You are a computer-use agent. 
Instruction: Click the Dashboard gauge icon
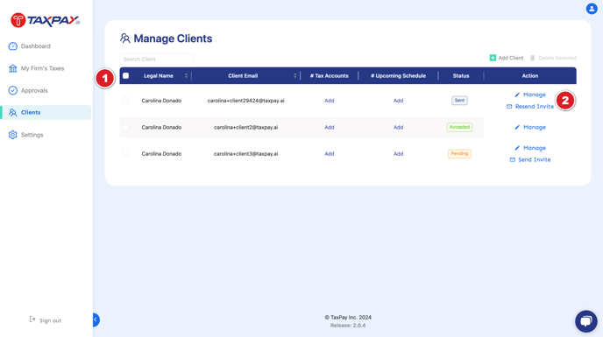[12, 46]
